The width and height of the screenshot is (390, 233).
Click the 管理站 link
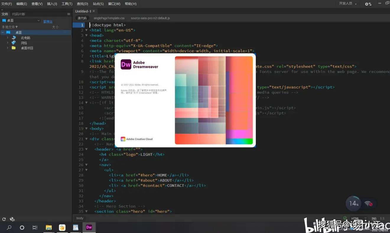48,22
